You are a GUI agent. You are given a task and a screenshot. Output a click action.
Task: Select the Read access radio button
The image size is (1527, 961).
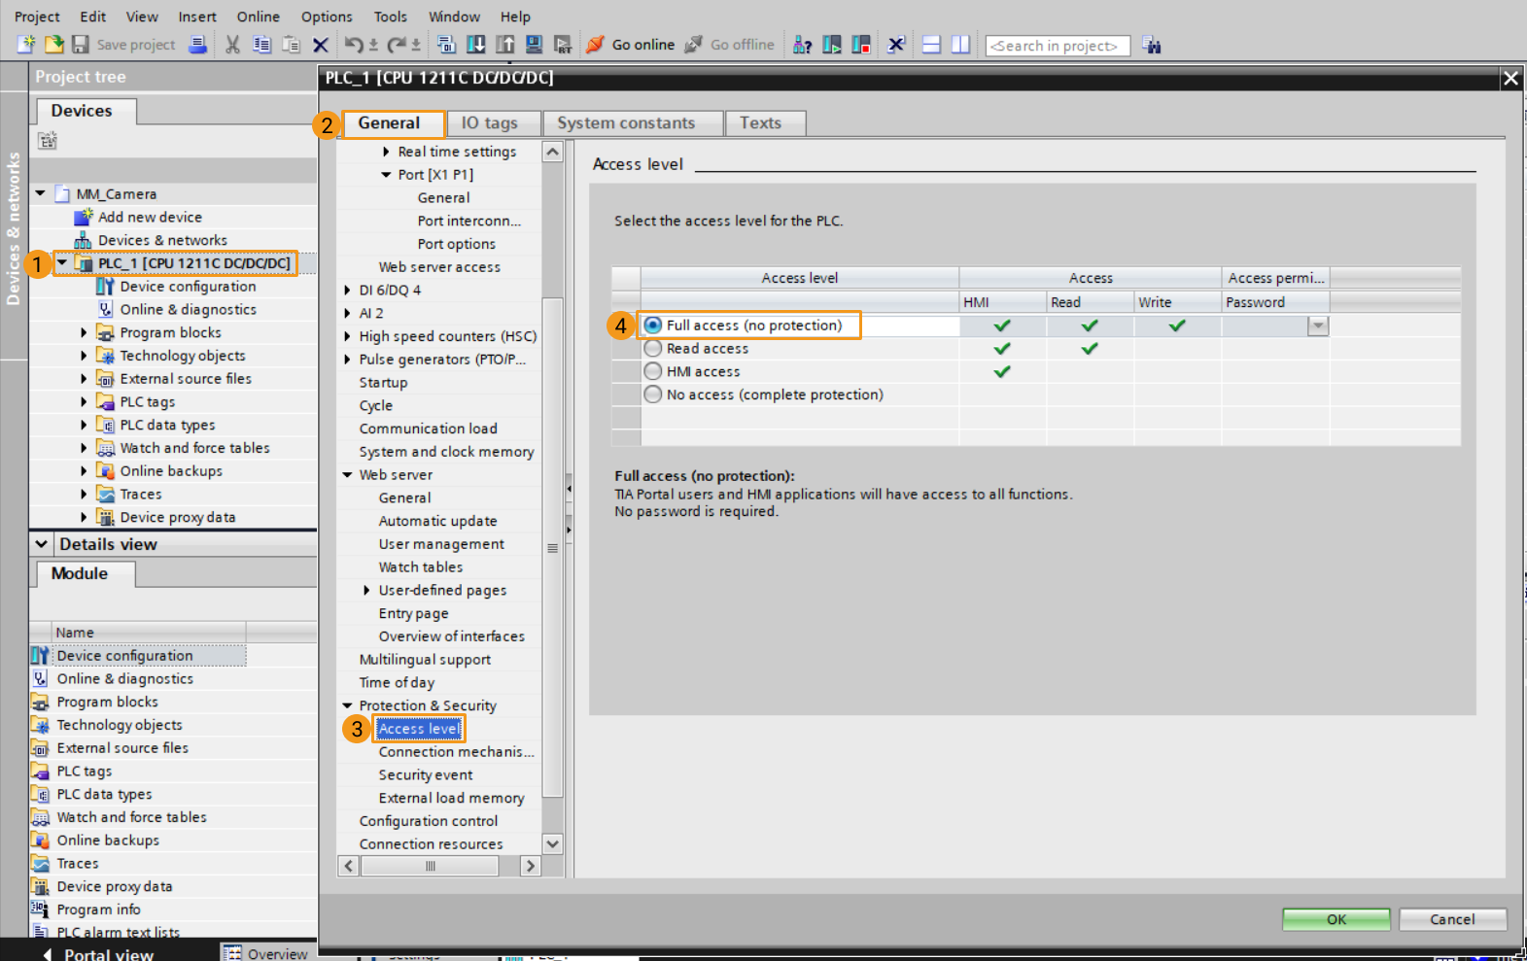pos(653,349)
